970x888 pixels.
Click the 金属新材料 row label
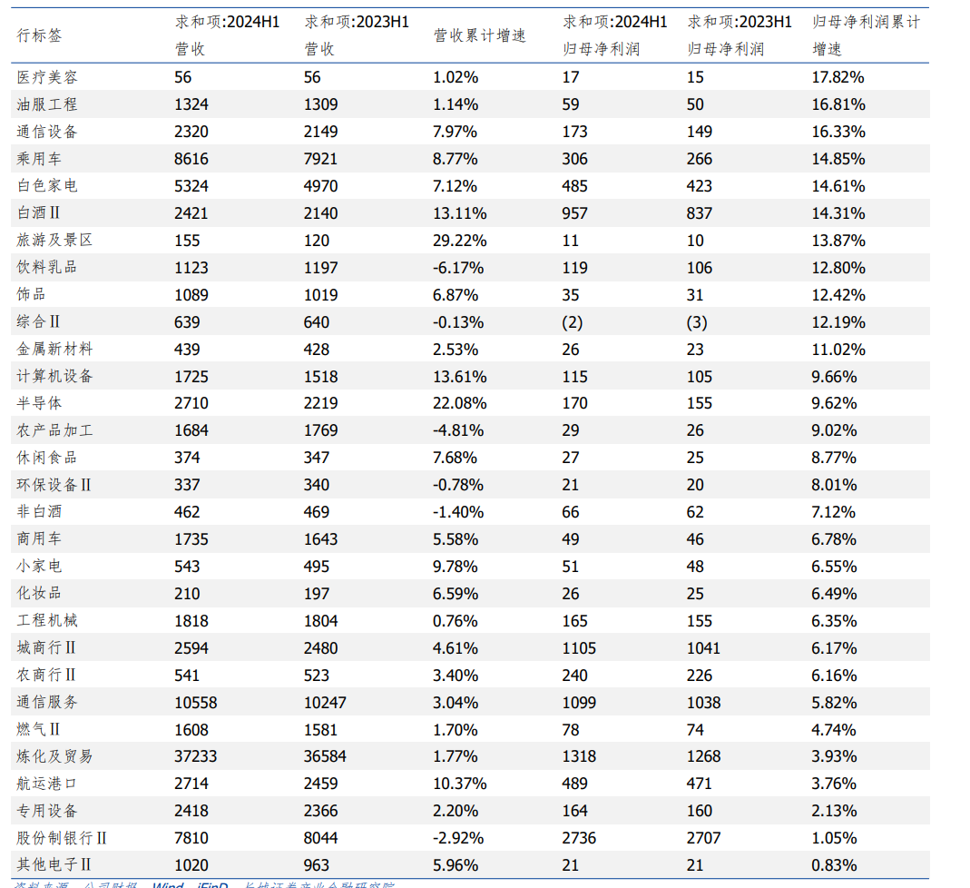click(54, 349)
